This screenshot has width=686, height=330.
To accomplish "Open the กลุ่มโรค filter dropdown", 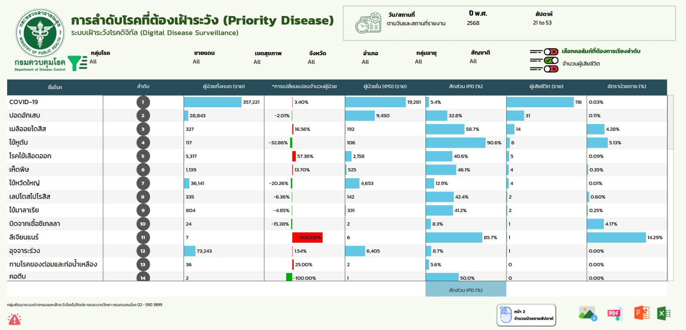I will 93,61.
